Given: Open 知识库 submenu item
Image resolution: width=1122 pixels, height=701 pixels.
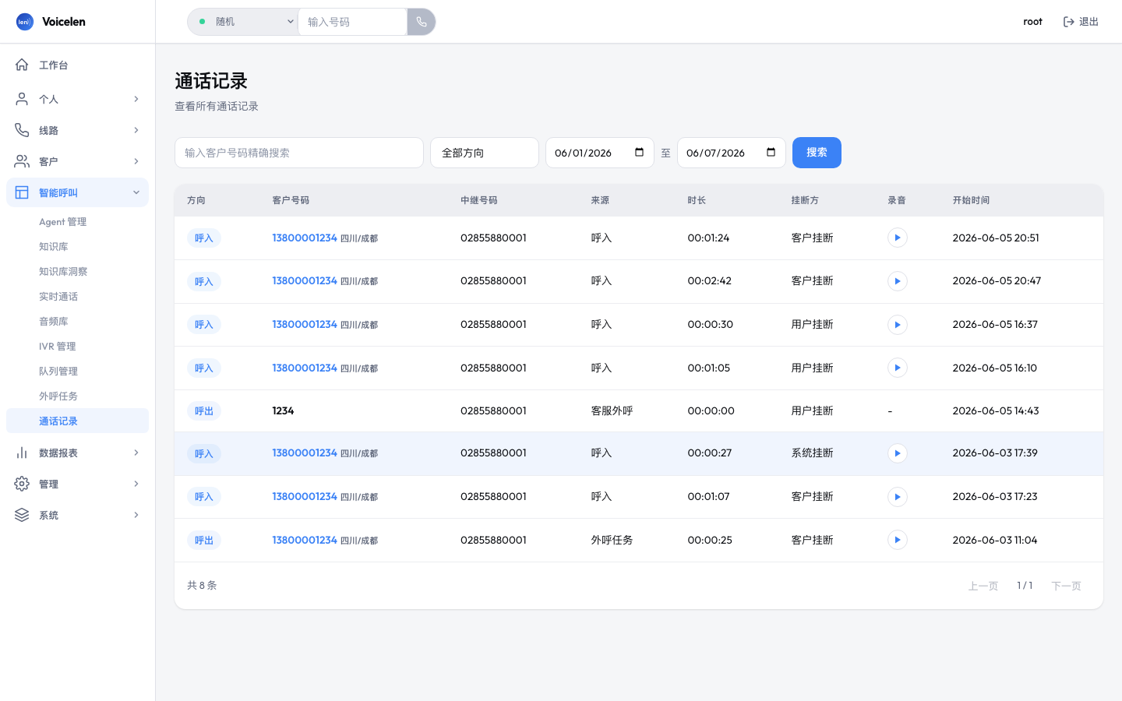Looking at the screenshot, I should pos(77,247).
